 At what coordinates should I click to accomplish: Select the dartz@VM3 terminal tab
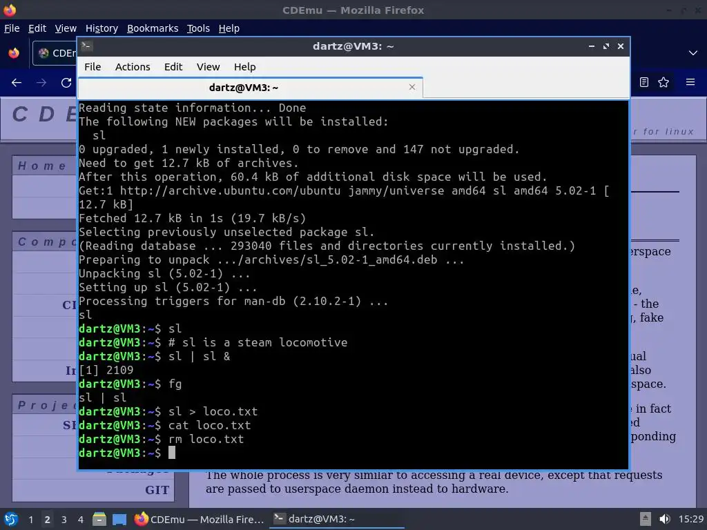point(250,88)
